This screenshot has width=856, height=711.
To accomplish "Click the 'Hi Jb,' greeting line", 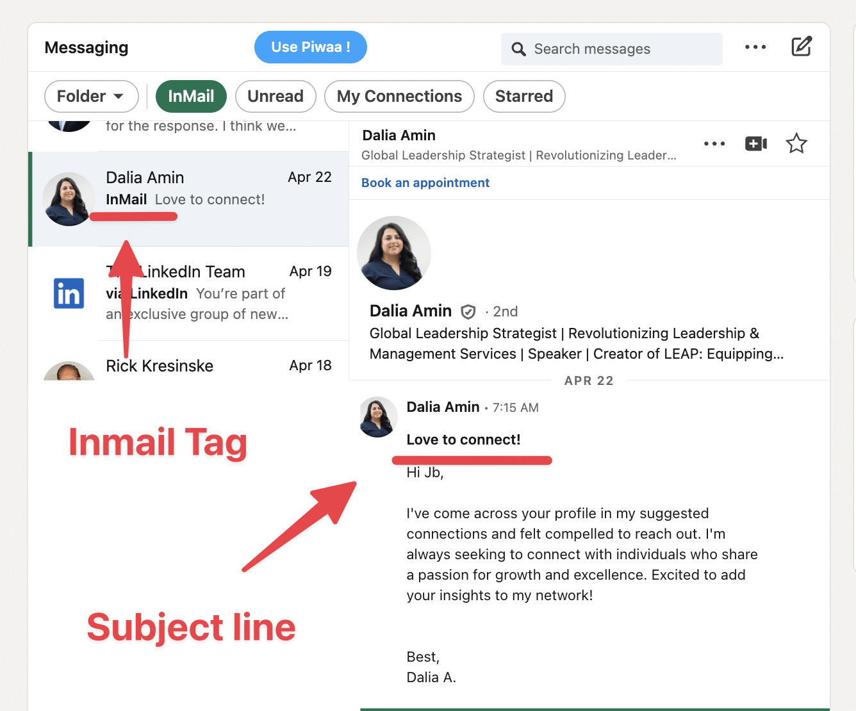I will click(425, 473).
